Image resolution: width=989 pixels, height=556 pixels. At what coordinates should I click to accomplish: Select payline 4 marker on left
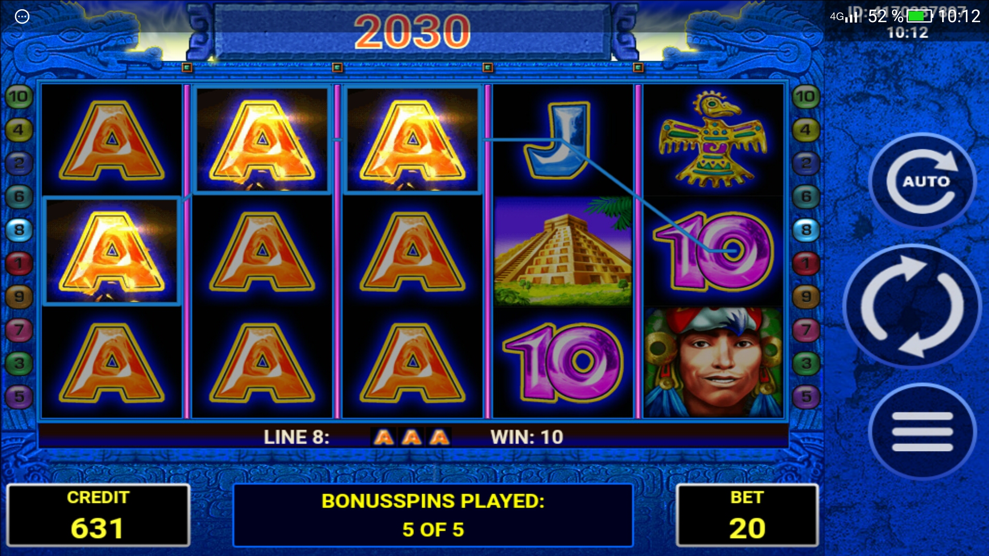pyautogui.click(x=19, y=130)
